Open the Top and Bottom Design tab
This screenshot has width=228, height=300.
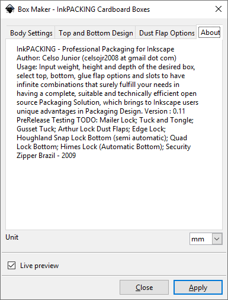click(x=96, y=33)
